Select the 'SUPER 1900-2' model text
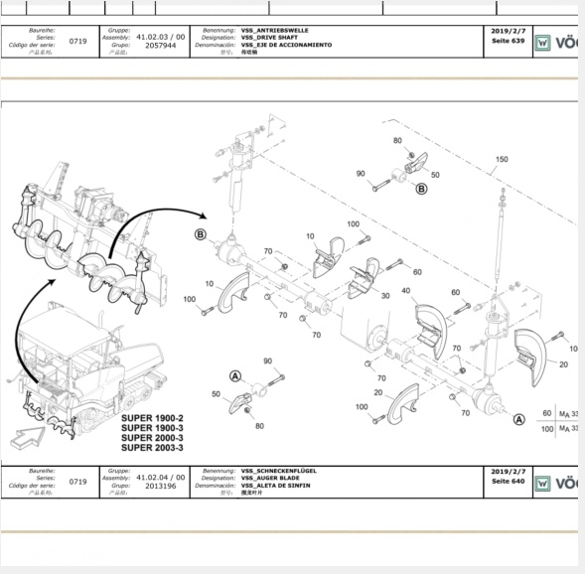Viewport: 585px width, 574px height. coord(152,418)
